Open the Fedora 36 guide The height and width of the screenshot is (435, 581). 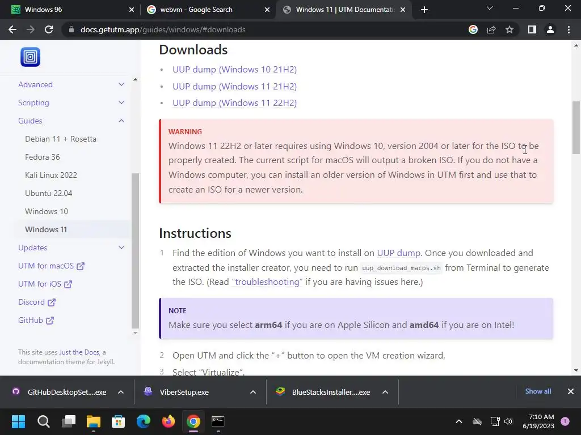pos(42,157)
